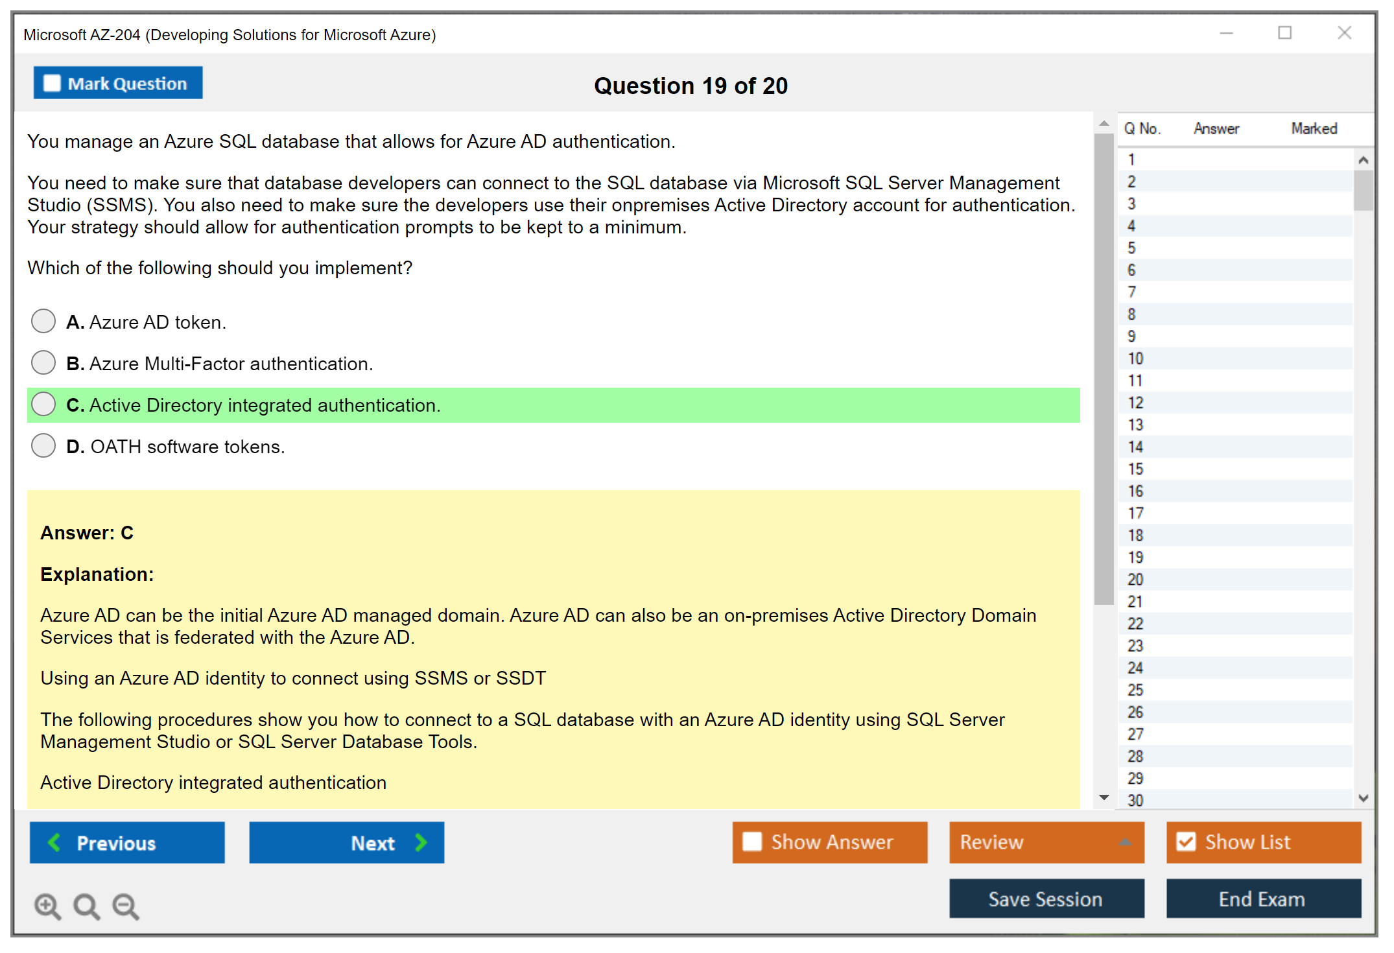Image resolution: width=1394 pixels, height=953 pixels.
Task: Expand the Review dropdown menu
Action: [x=1125, y=842]
